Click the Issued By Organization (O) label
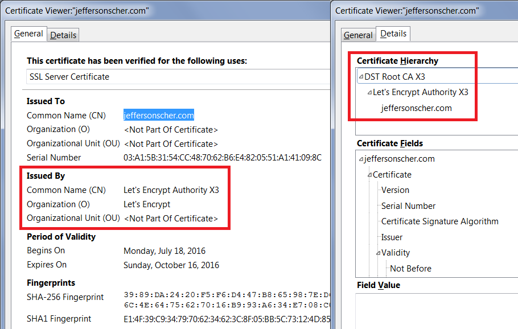The image size is (518, 329). [x=58, y=204]
